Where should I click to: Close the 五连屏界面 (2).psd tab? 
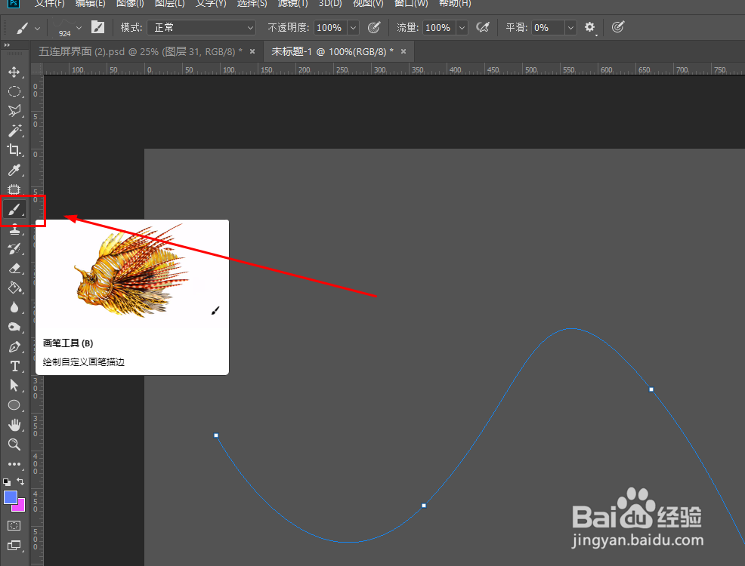pos(252,52)
